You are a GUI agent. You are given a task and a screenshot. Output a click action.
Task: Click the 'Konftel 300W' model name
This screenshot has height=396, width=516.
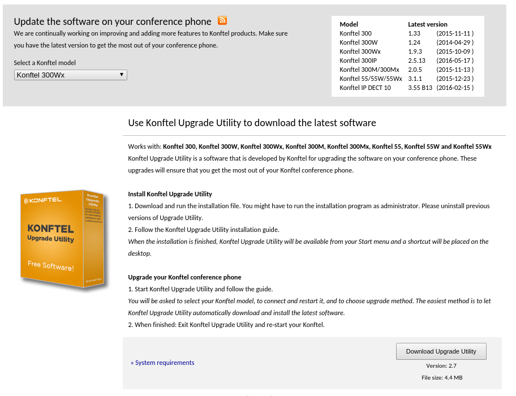click(358, 42)
